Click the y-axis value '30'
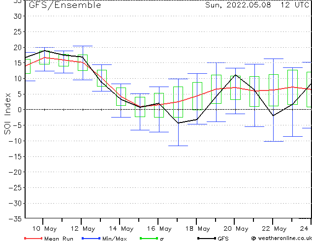The width and height of the screenshot is (312, 241). (17, 16)
